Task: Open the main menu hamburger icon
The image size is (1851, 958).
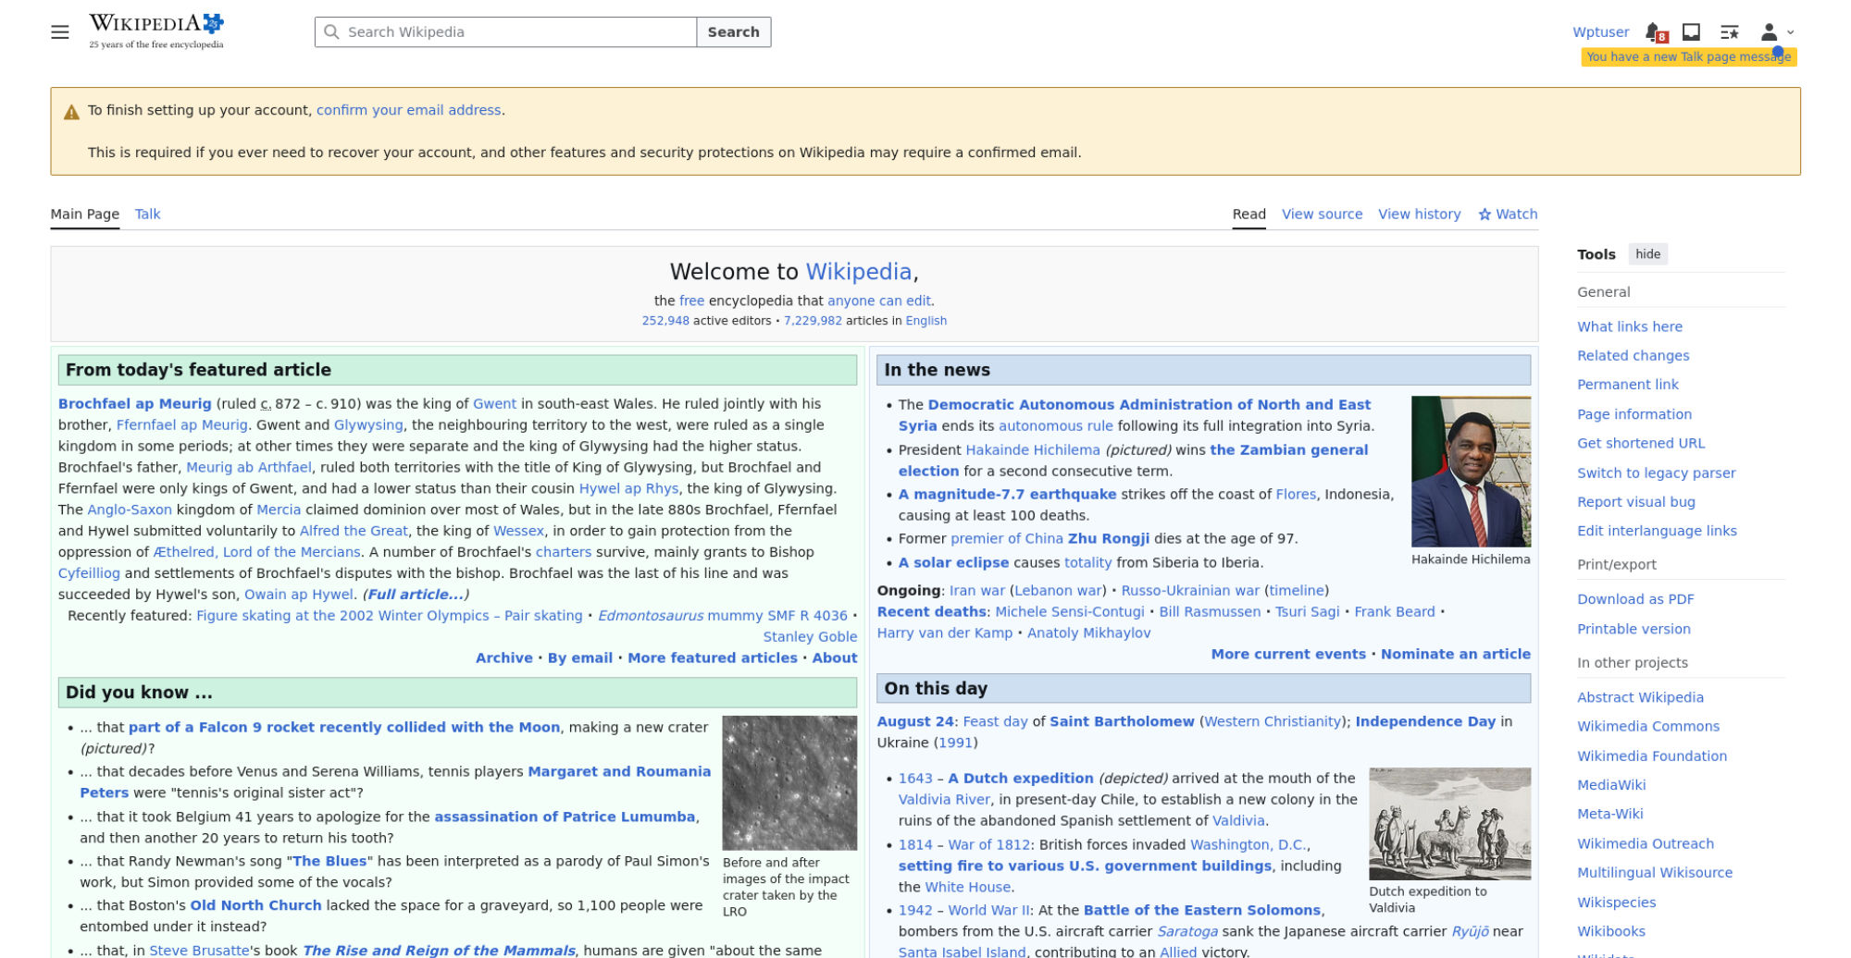Action: pyautogui.click(x=60, y=32)
